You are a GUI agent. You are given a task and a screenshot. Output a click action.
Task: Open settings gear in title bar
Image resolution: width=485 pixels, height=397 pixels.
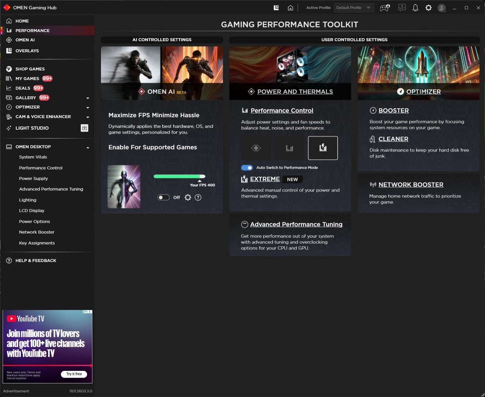tap(428, 8)
